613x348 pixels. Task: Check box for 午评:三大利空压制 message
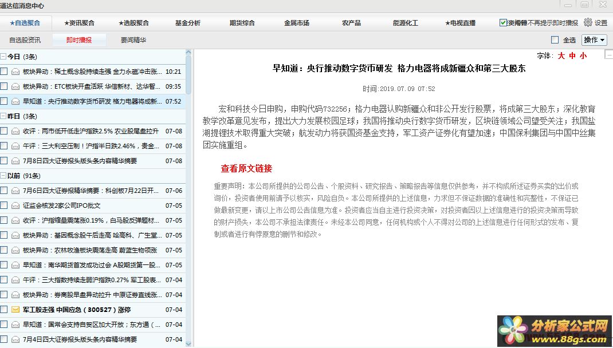(4, 146)
